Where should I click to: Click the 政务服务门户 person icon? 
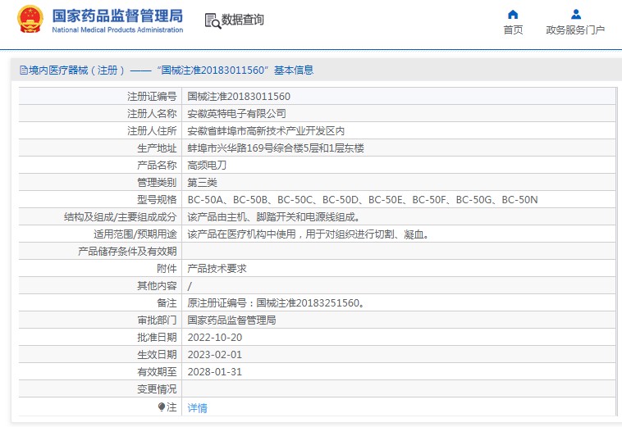click(575, 14)
